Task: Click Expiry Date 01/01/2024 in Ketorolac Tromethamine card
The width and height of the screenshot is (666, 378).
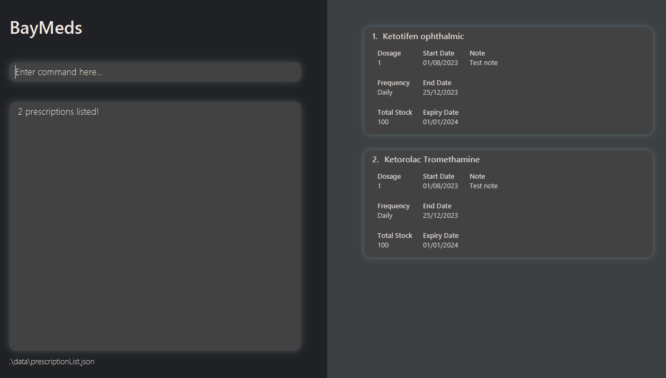Action: (x=440, y=245)
